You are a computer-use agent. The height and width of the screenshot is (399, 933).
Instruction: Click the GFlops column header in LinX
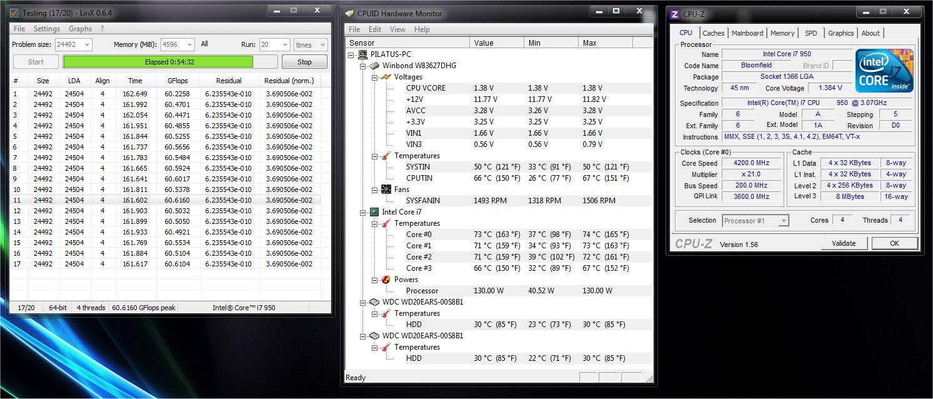(177, 81)
